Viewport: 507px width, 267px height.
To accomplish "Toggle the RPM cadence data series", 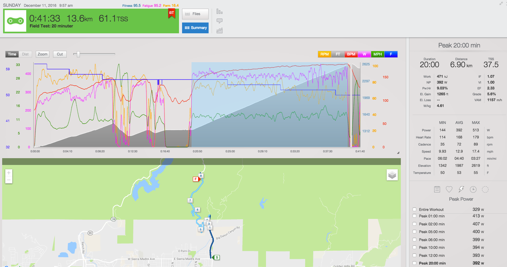I will [x=324, y=54].
